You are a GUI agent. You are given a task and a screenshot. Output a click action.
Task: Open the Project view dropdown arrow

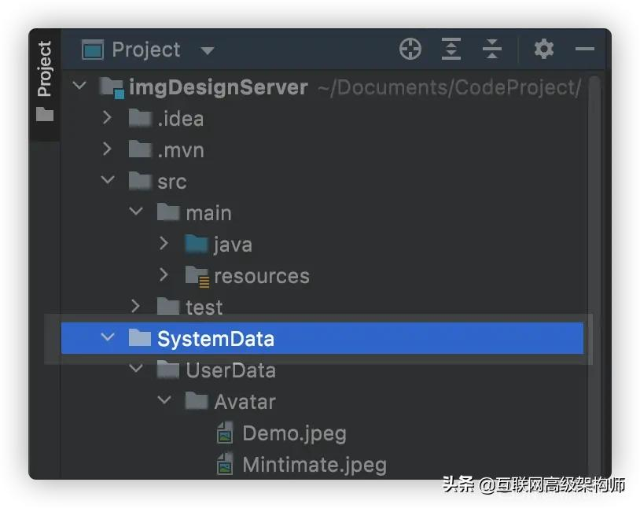click(x=208, y=50)
